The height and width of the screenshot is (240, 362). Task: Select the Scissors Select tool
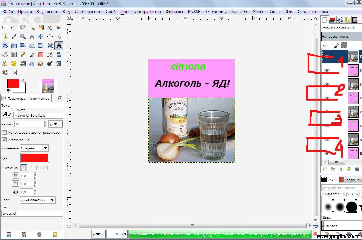click(50, 28)
